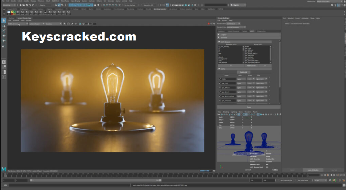The image size is (346, 190).
Task: Click the 1:1 zoom icon in Arnold RenderView
Action: [x=76, y=24]
